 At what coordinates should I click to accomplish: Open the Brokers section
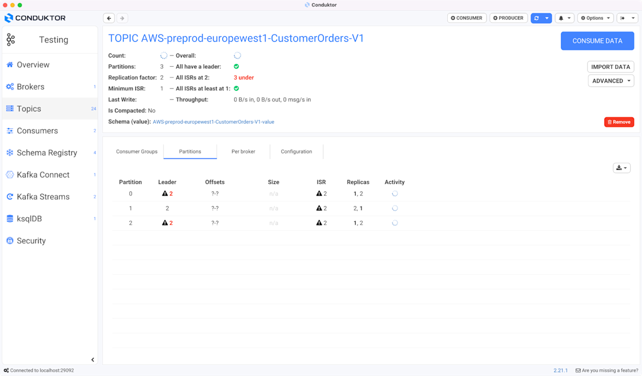[x=30, y=87]
